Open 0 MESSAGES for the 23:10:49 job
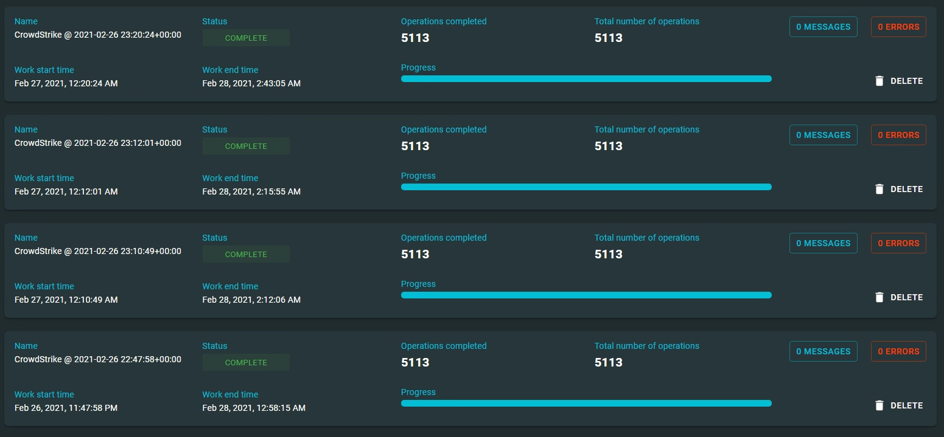 tap(823, 243)
